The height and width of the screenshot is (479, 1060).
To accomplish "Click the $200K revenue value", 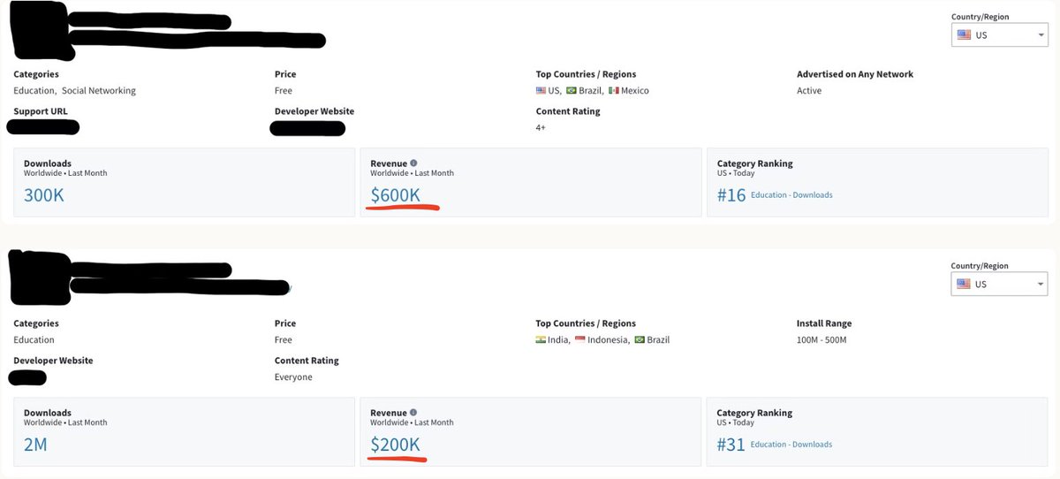I will [395, 445].
